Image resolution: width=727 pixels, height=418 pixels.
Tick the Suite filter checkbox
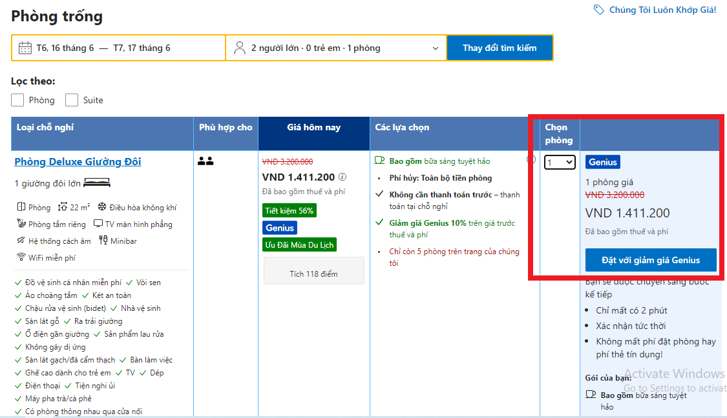(72, 100)
